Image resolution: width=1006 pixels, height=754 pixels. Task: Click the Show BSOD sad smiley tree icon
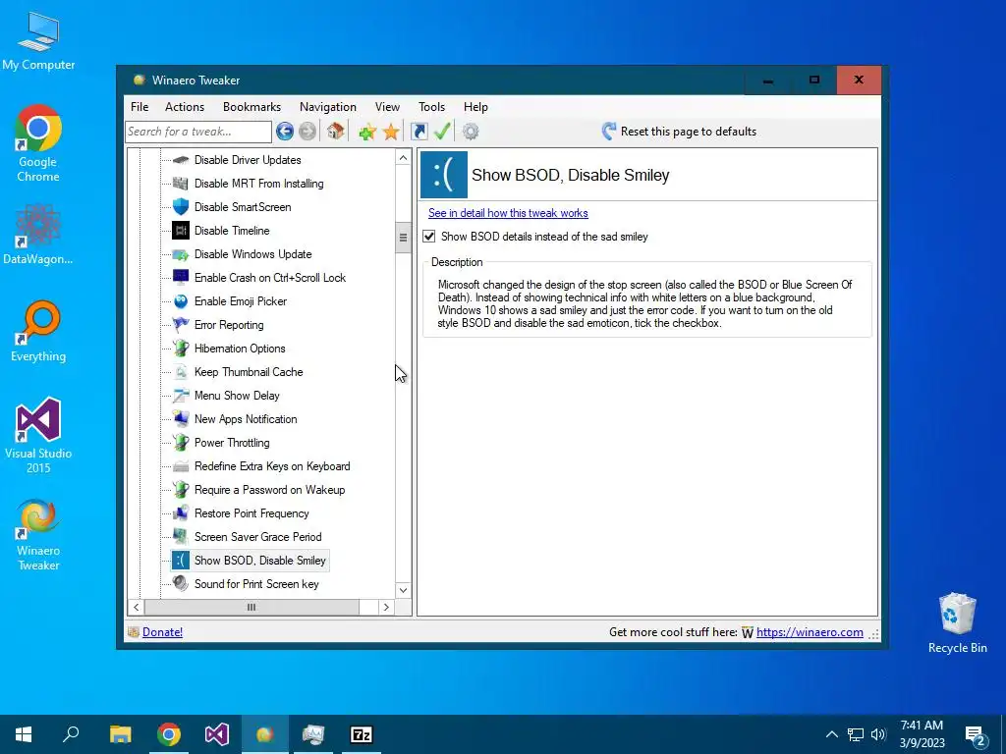pyautogui.click(x=181, y=561)
